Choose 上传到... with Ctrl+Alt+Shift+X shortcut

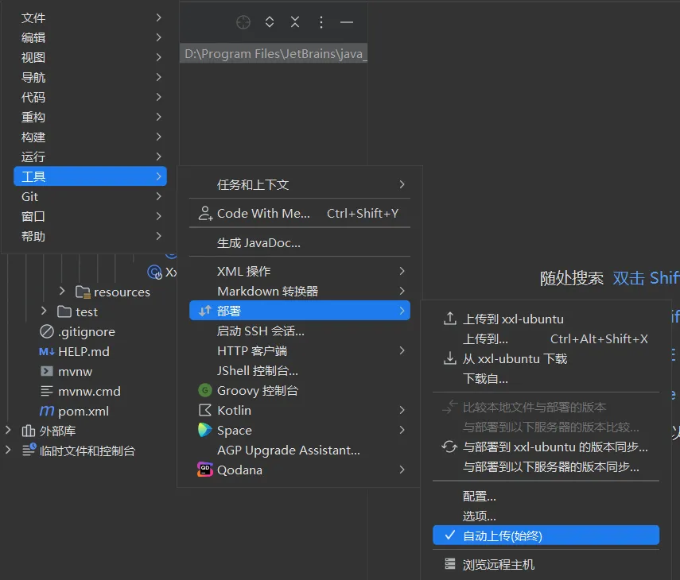pyautogui.click(x=546, y=338)
